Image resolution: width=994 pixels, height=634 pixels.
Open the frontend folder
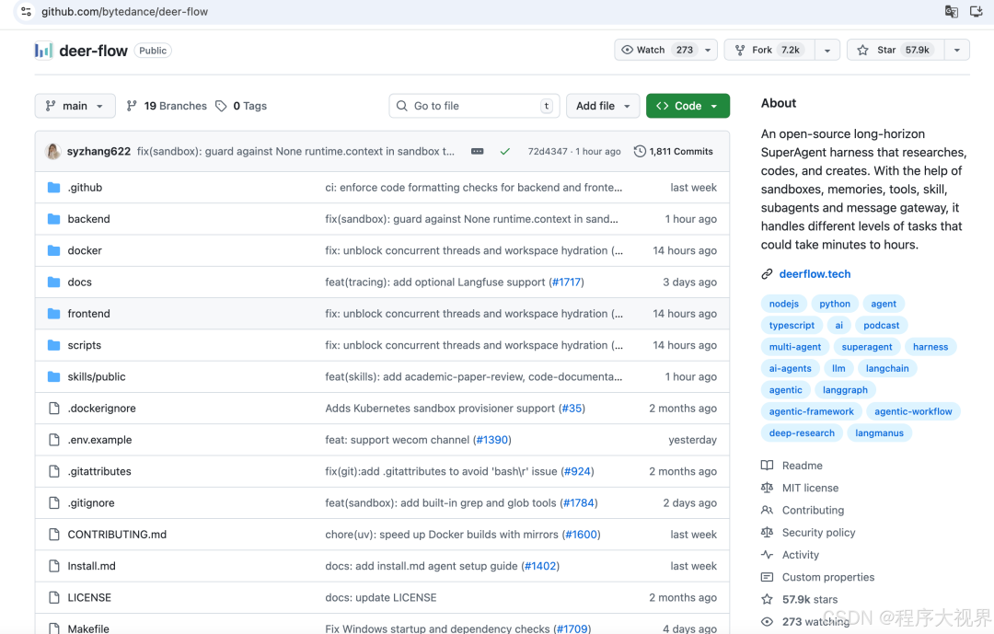[88, 314]
